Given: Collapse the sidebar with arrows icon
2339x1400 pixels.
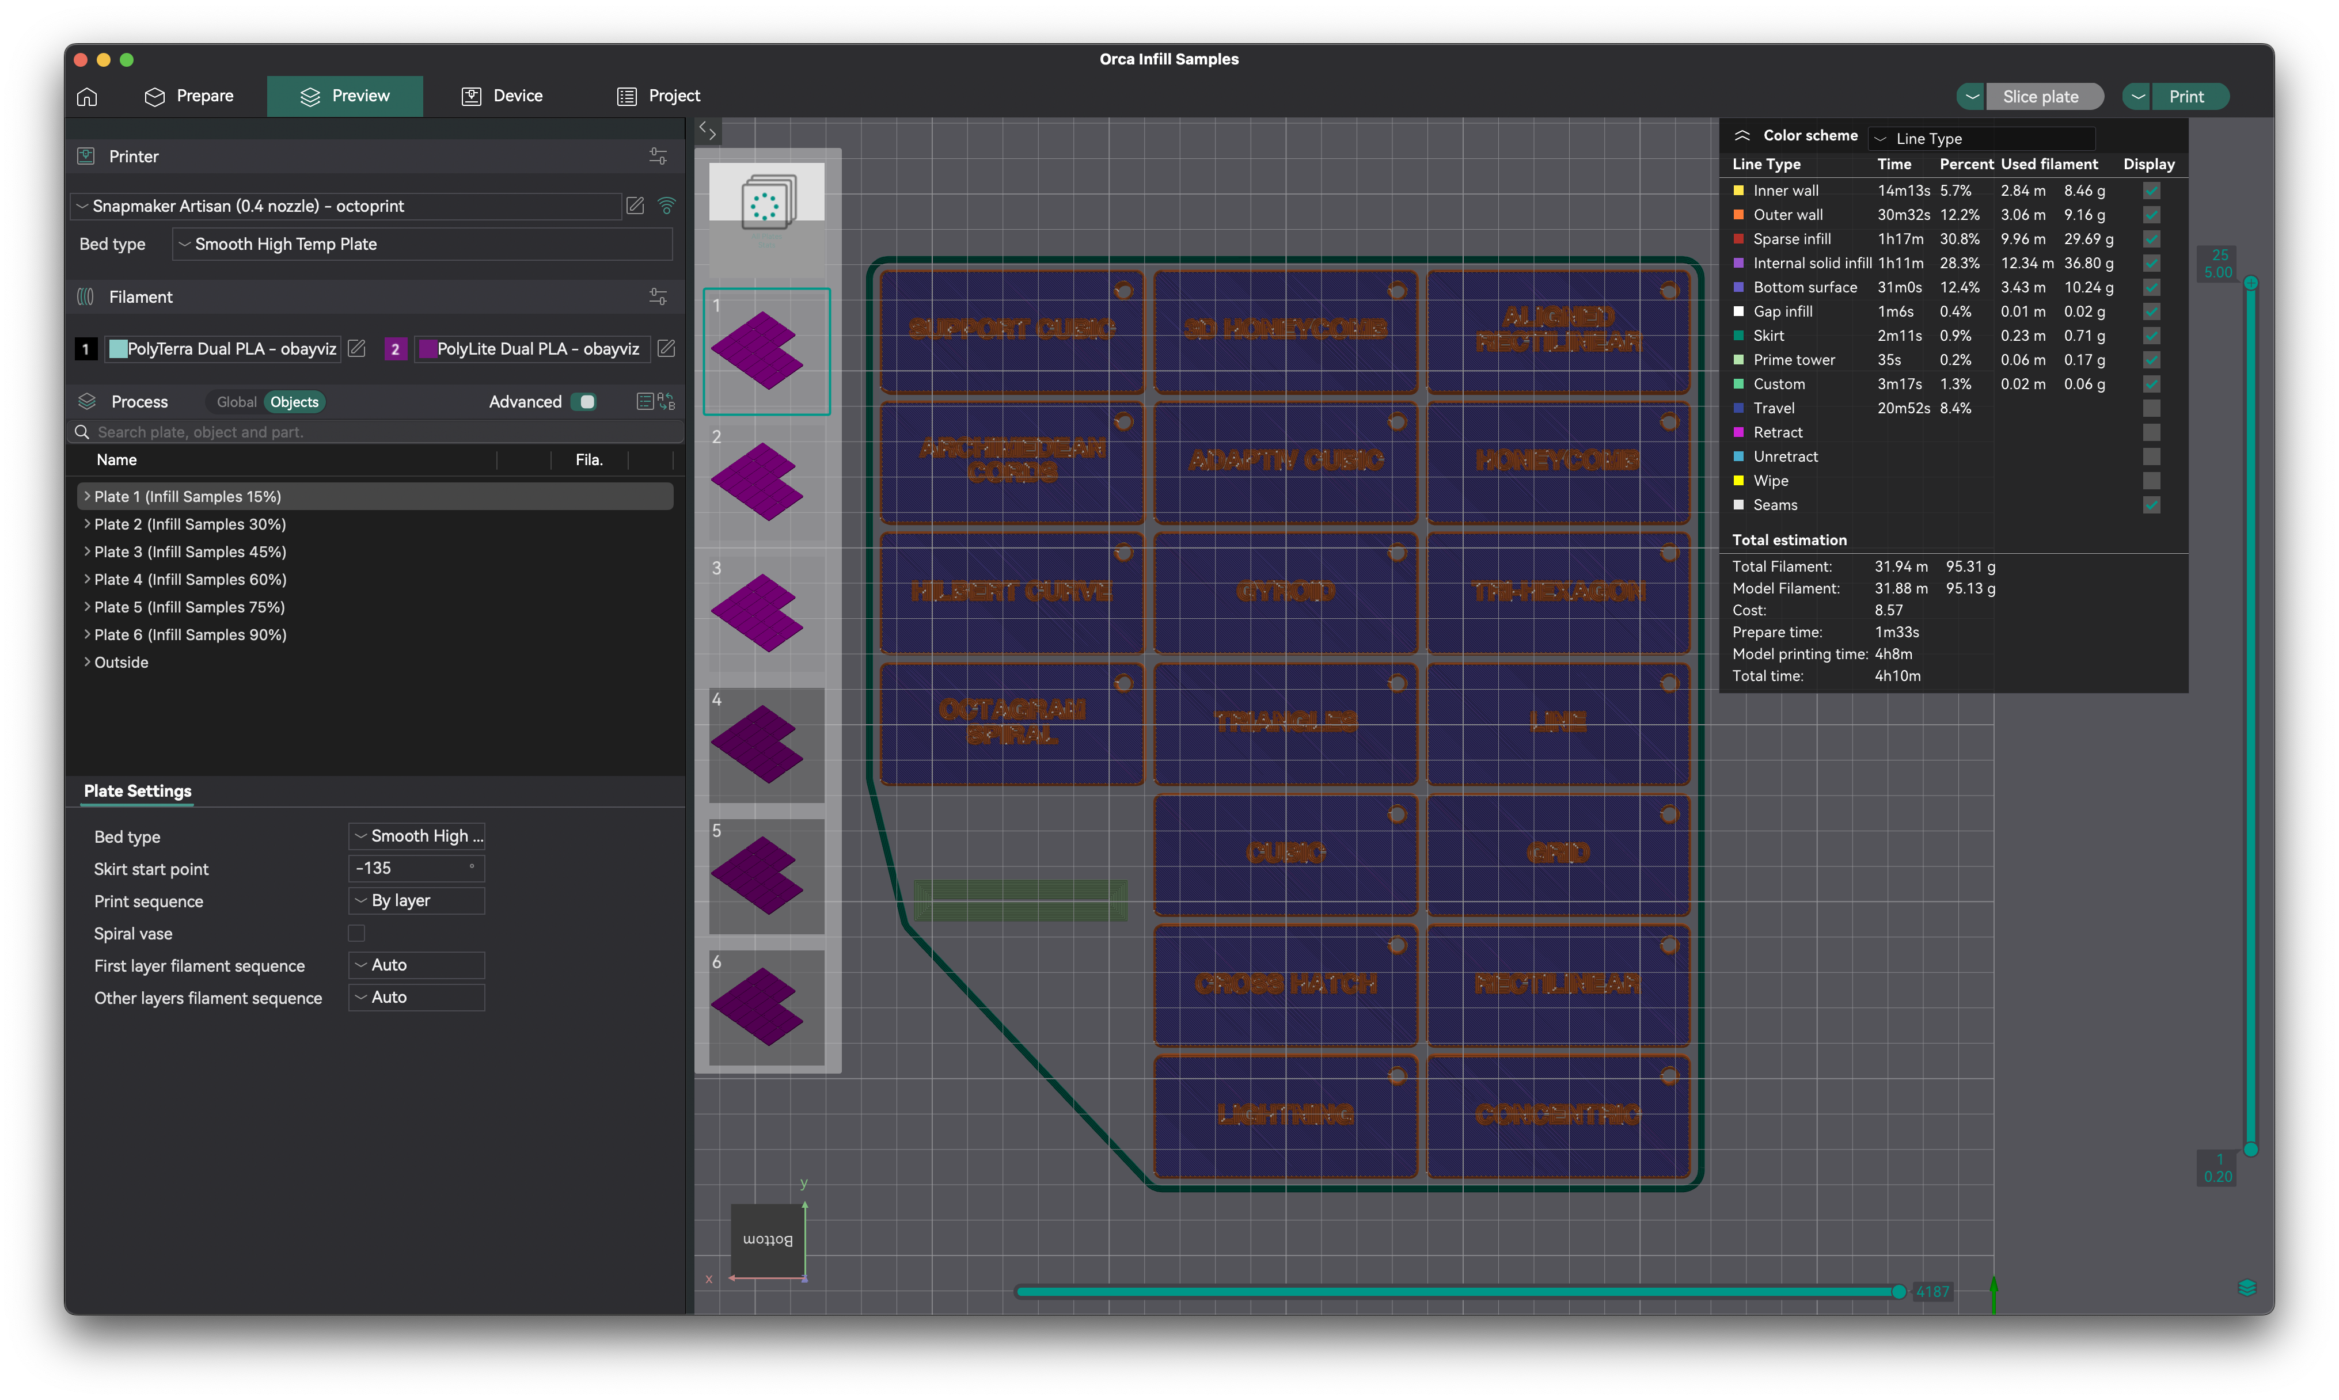Looking at the screenshot, I should (x=707, y=131).
